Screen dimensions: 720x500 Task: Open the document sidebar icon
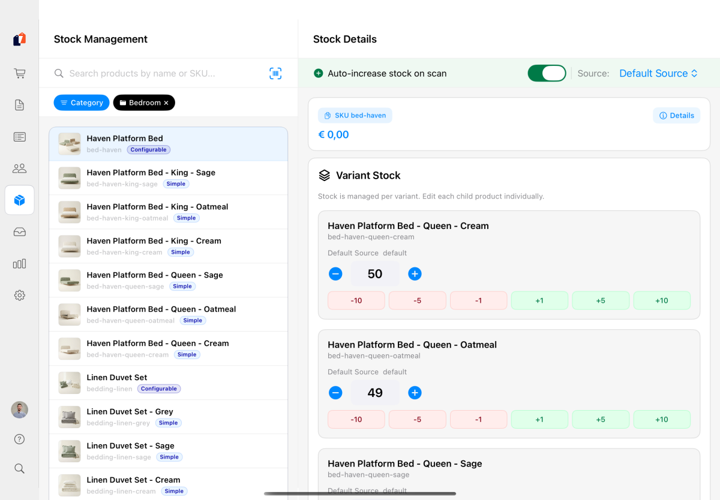[20, 106]
